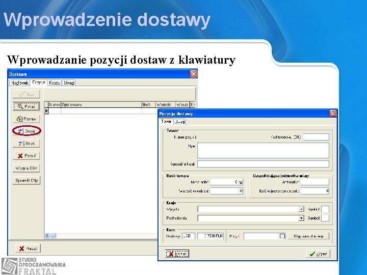The image size is (367, 275).
Task: Click the Numer column header
Action: click(x=55, y=105)
